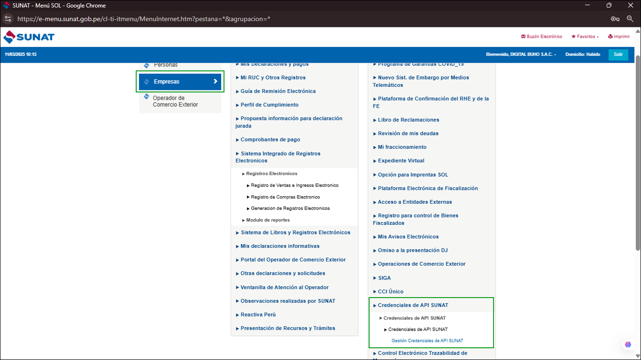
Task: Open the Buzón Electrónico mailbox icon
Action: point(523,37)
